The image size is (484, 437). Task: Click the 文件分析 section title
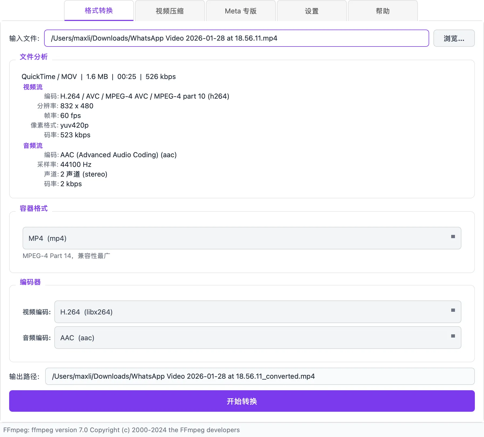click(x=34, y=57)
